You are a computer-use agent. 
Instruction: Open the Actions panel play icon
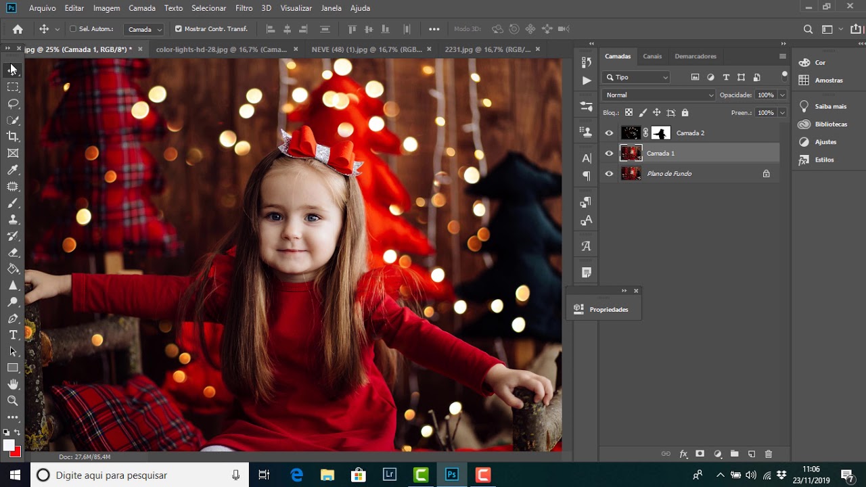click(586, 80)
